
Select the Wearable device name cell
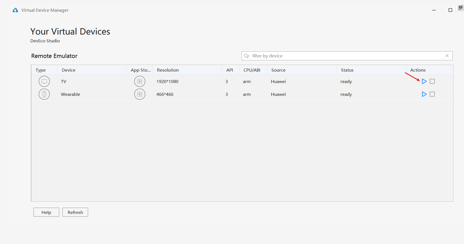pos(70,94)
